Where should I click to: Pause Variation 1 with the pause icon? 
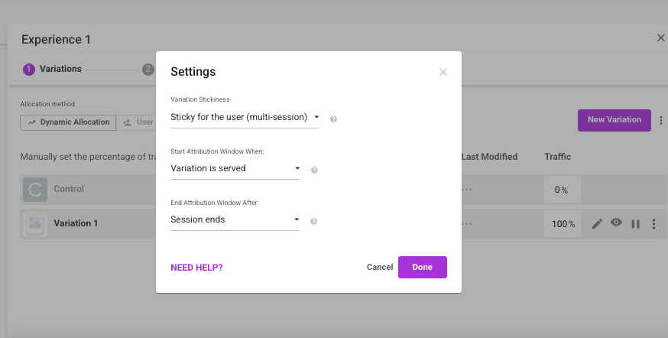pyautogui.click(x=635, y=224)
